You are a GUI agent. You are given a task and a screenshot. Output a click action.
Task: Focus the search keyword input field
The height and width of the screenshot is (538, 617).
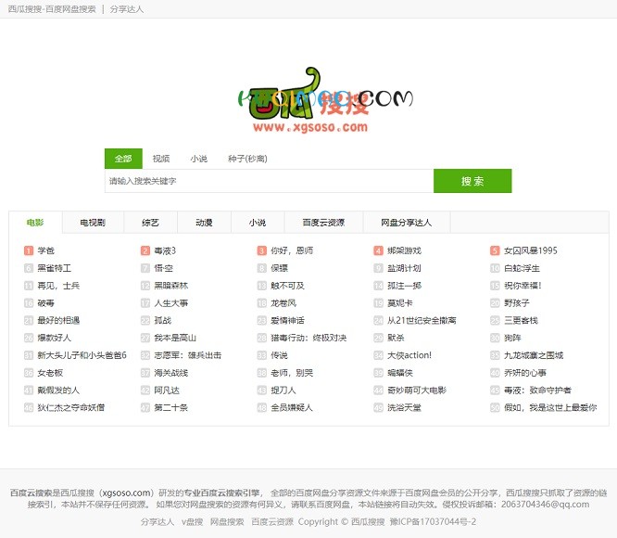point(270,181)
